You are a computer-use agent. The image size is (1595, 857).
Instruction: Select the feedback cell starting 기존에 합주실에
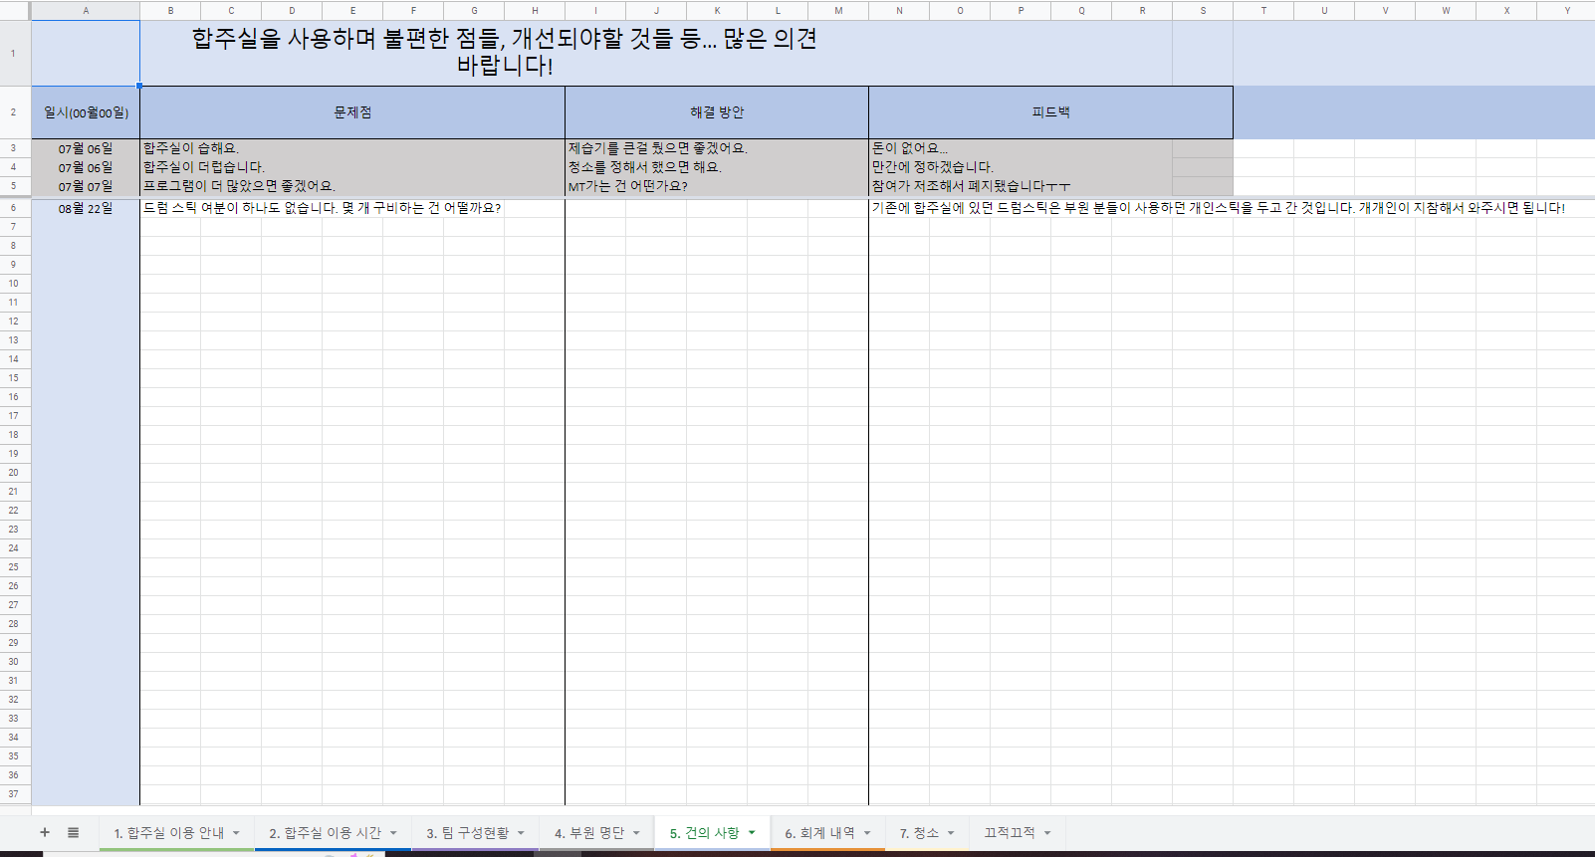[1219, 208]
